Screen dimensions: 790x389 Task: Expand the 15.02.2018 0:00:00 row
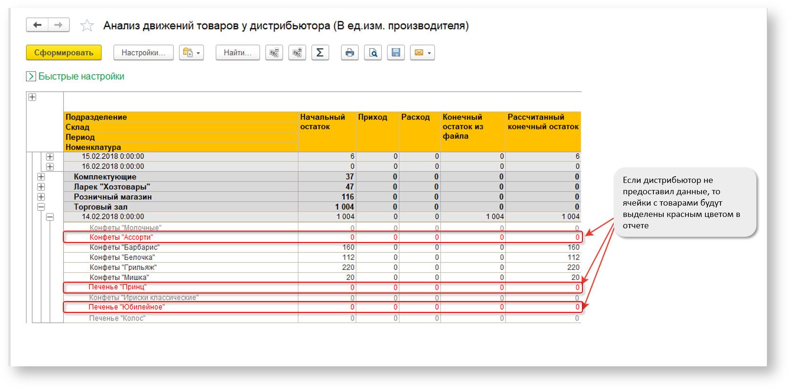point(50,156)
